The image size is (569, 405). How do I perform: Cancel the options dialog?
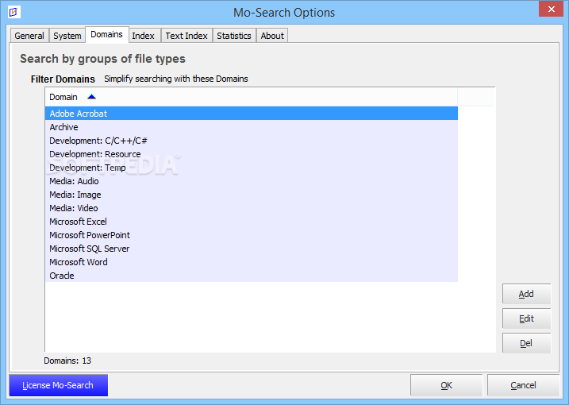(523, 385)
